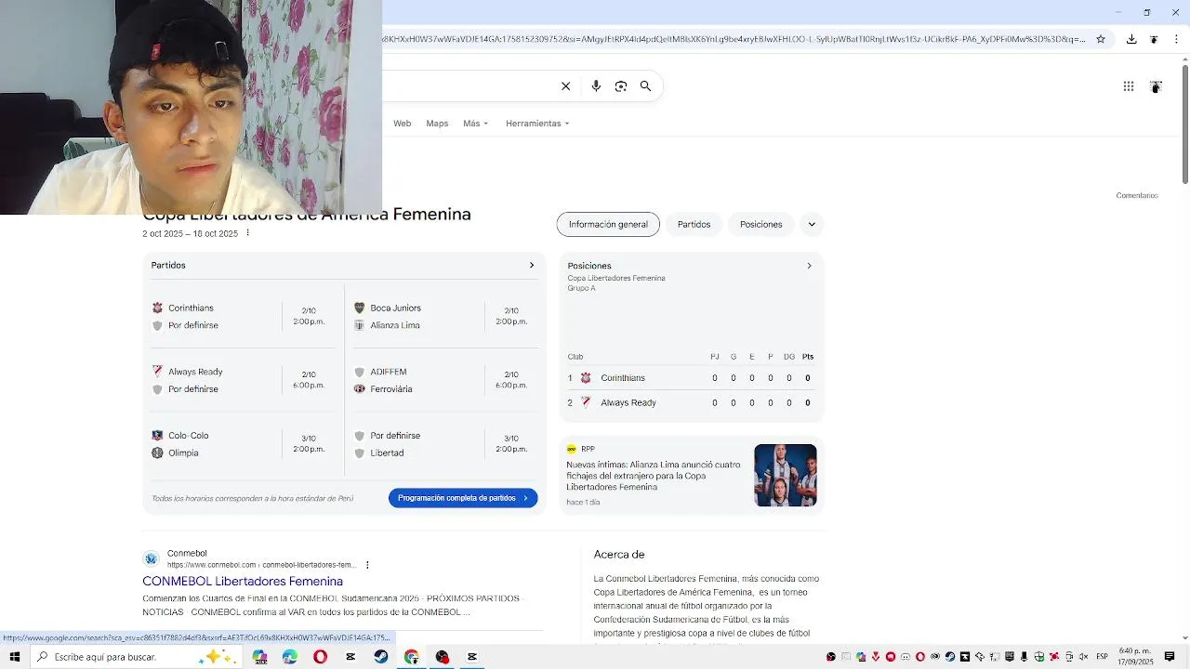Open the ADIFFEM vs Ferroviária match

[444, 380]
